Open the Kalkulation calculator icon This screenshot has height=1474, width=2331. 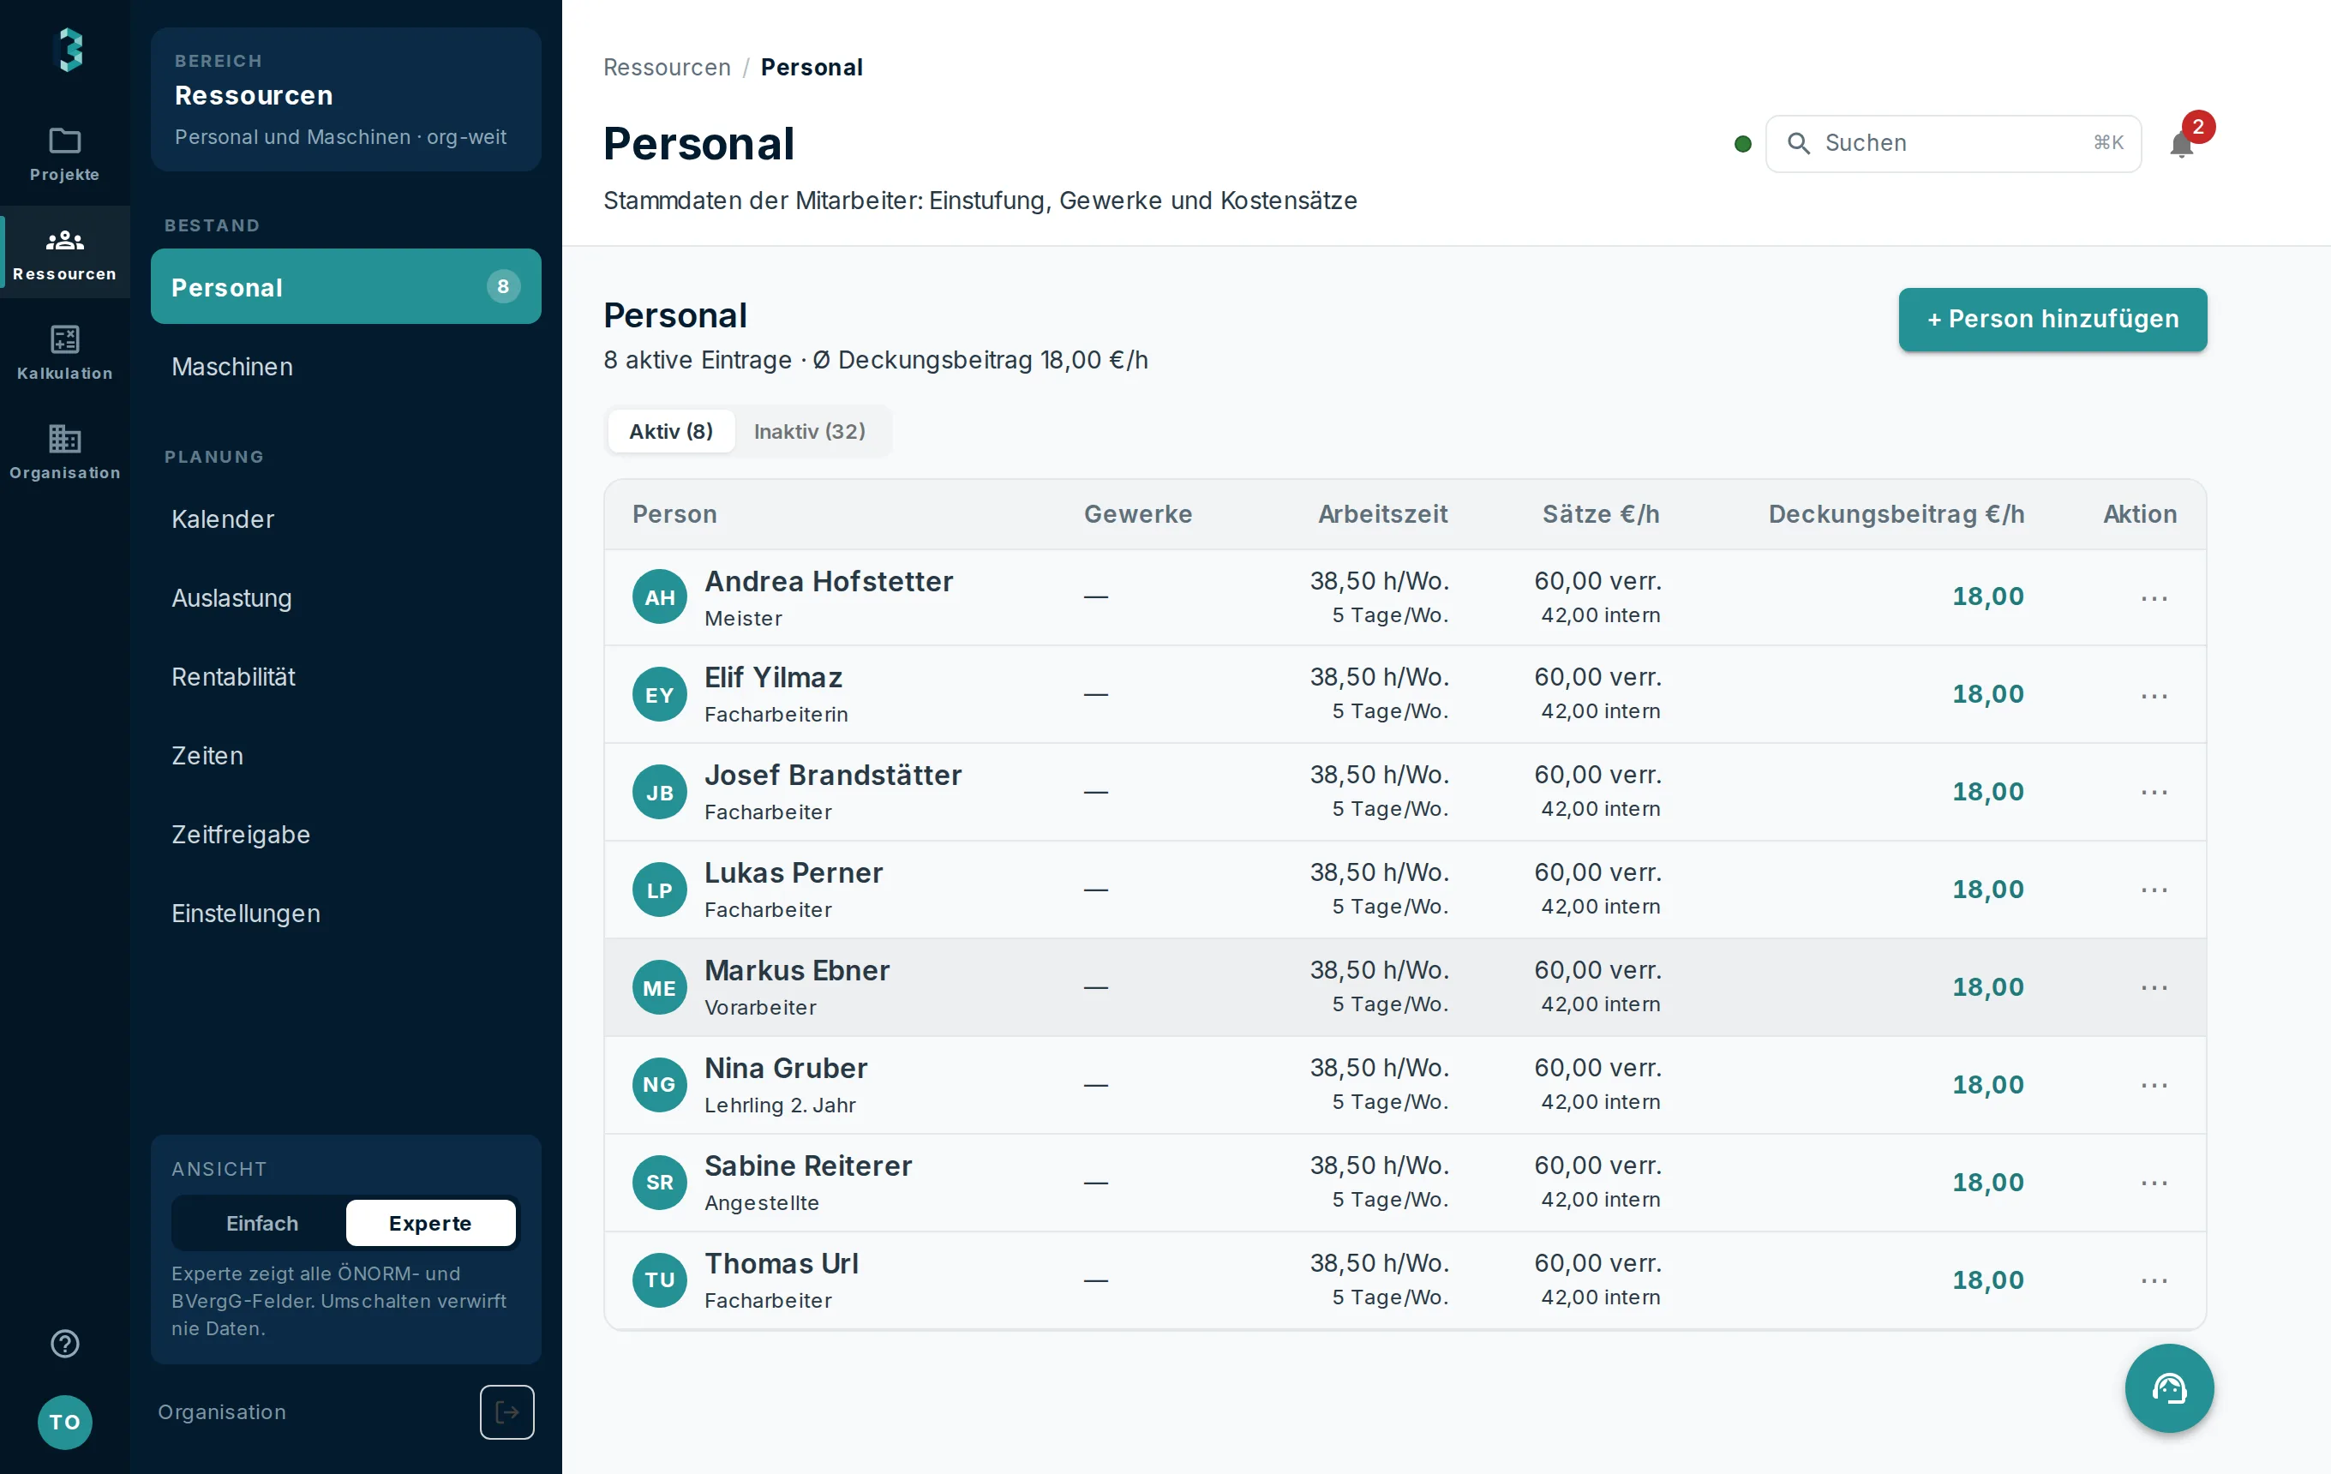point(65,339)
